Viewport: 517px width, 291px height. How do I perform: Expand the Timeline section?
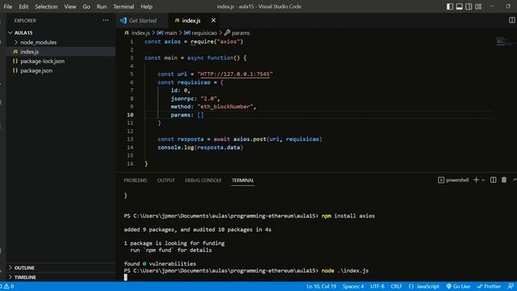(61, 277)
